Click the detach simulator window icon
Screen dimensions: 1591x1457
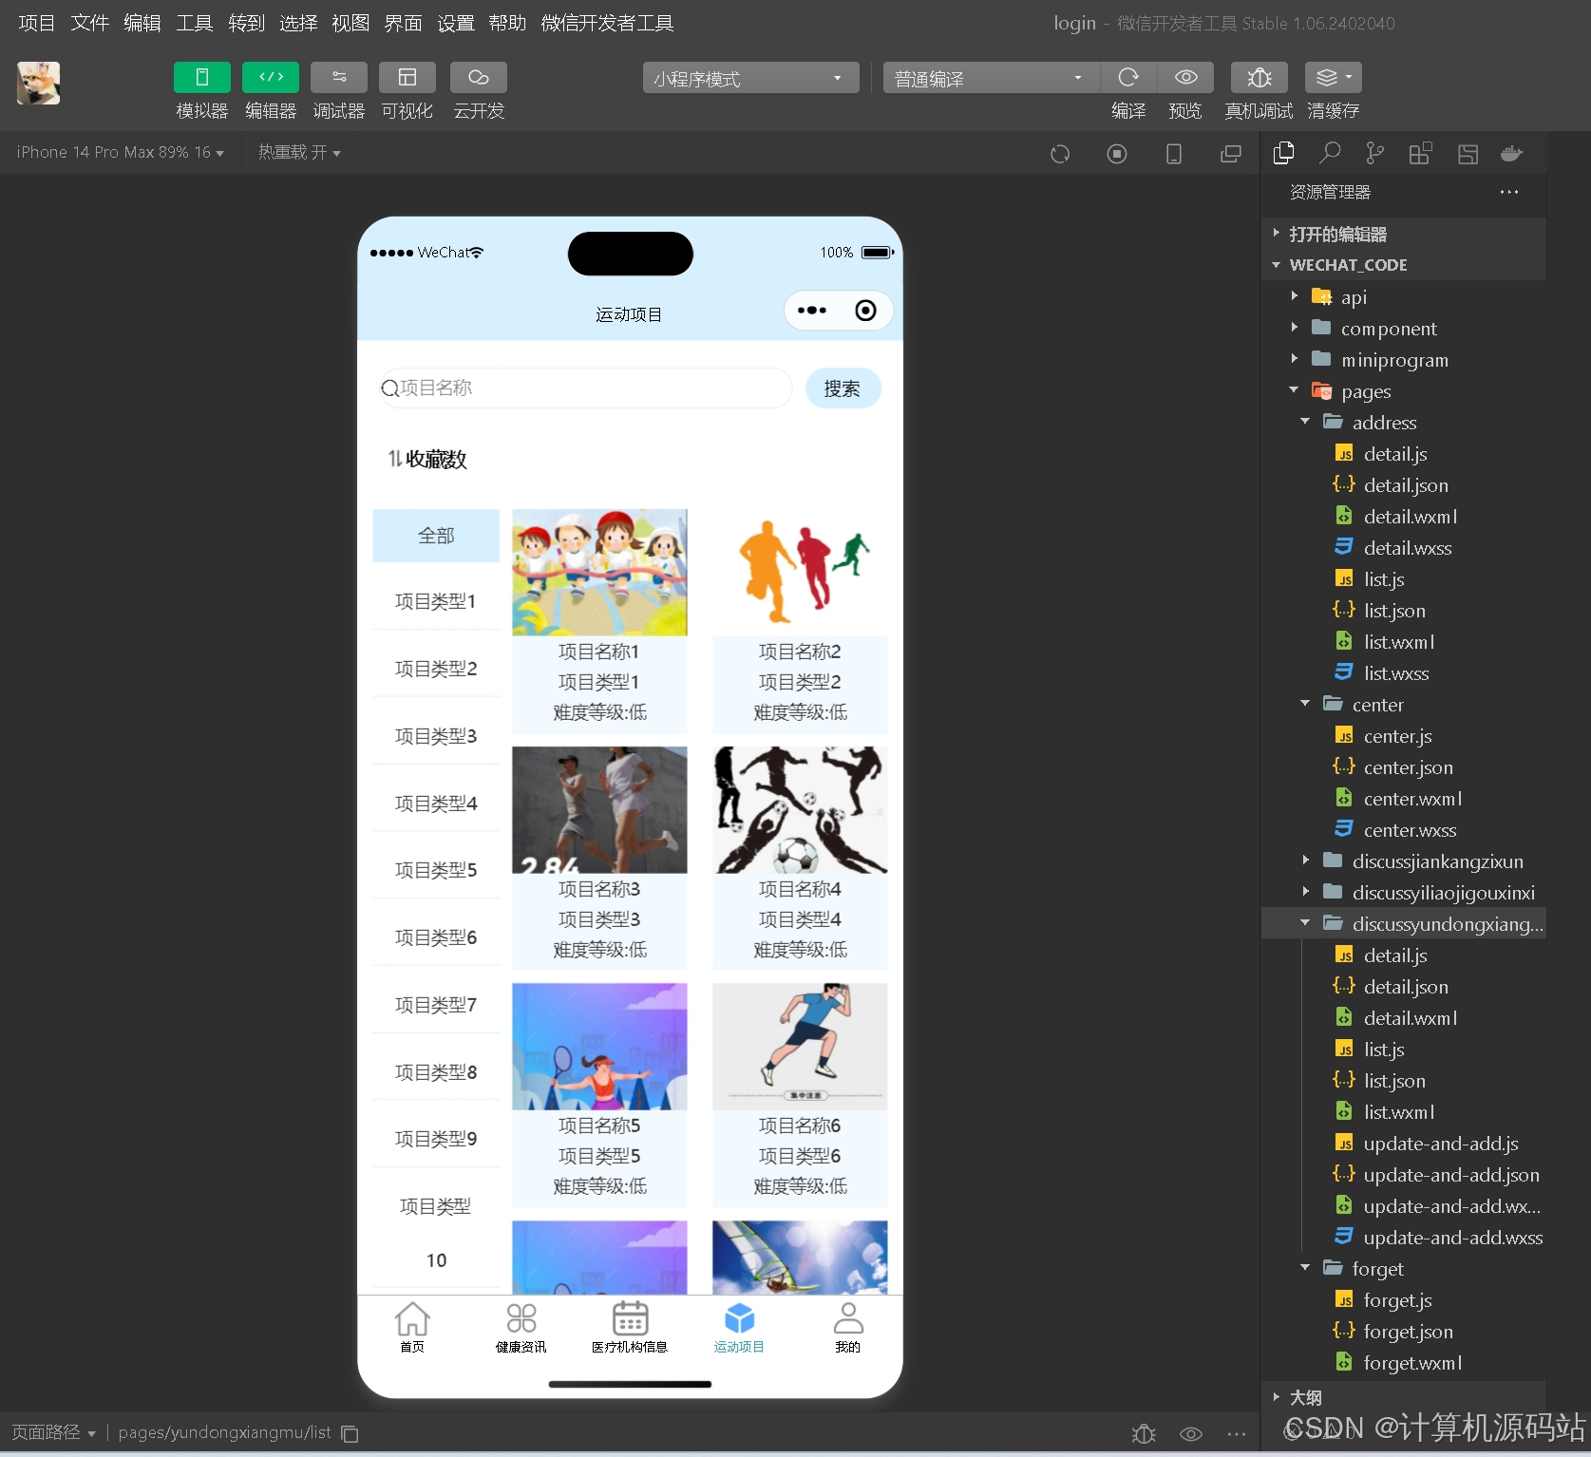(x=1231, y=154)
